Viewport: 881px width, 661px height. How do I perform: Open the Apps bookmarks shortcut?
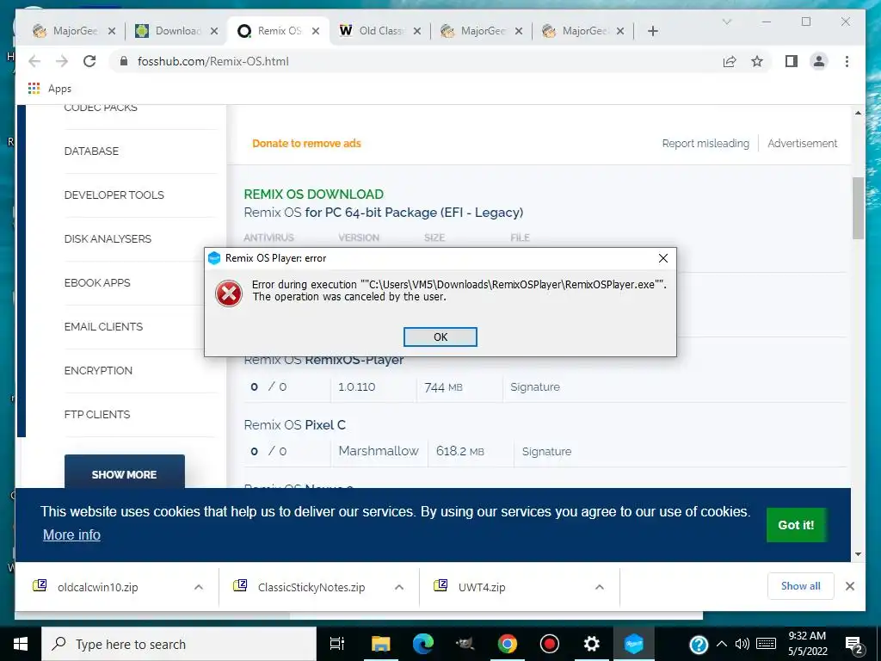[49, 89]
